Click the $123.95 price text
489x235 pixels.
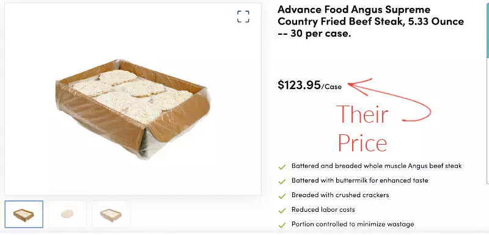click(x=299, y=85)
